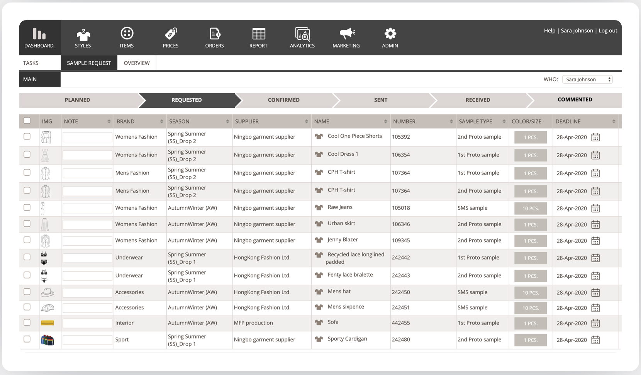Open deadline calendar for Cool One Piece Shorts
The width and height of the screenshot is (641, 375).
[595, 137]
